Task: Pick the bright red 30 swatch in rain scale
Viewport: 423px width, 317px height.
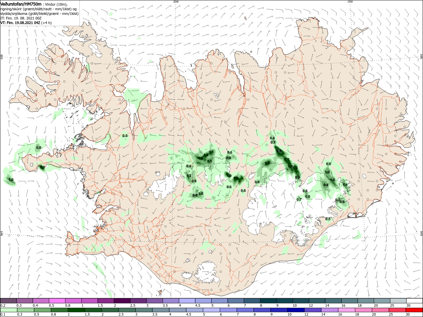Action: pos(414,310)
